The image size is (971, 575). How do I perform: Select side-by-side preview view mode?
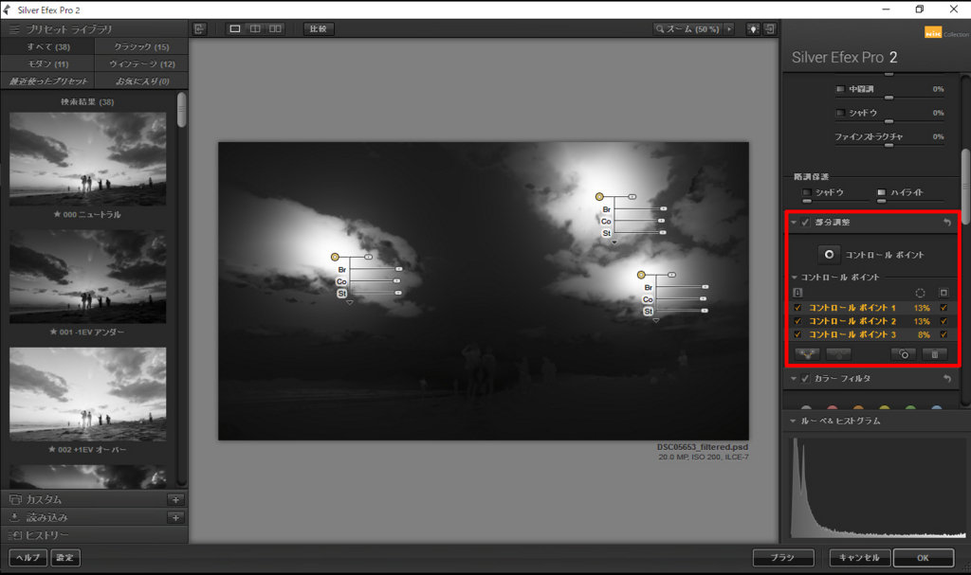tap(276, 28)
